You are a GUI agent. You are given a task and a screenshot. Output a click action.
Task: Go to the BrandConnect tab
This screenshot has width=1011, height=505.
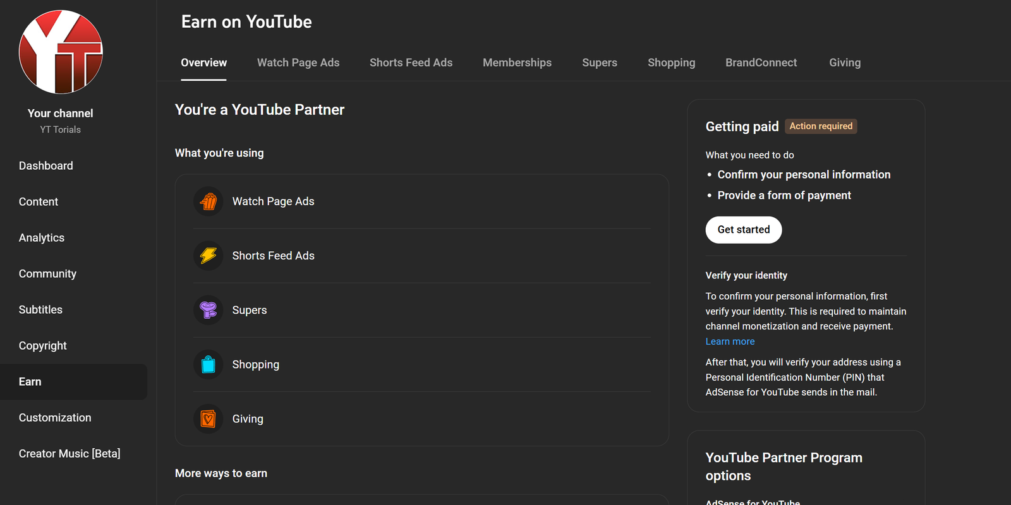coord(761,62)
